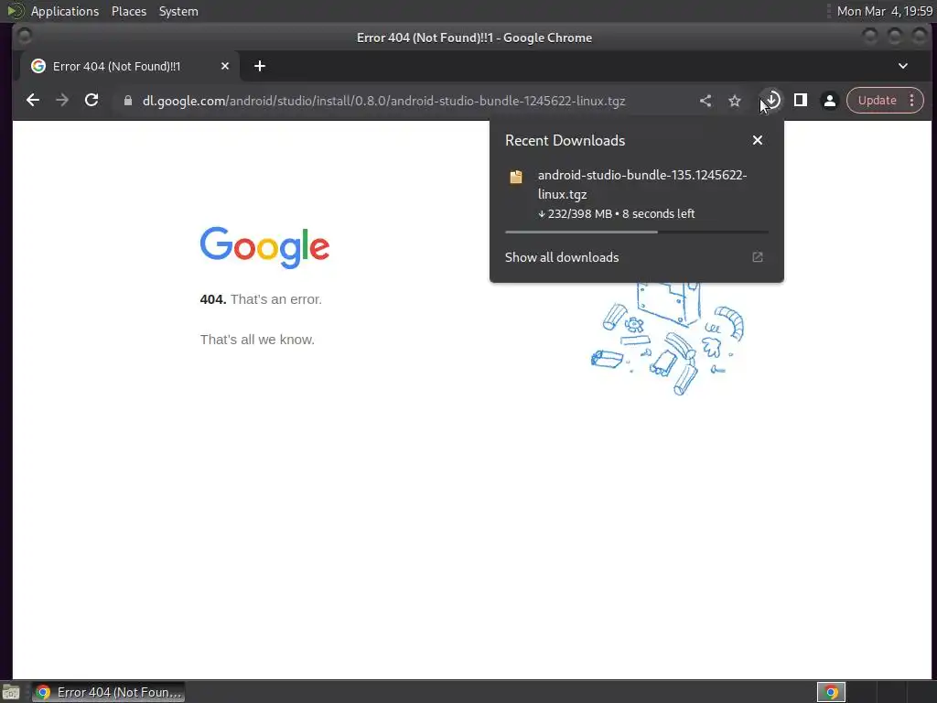Click the '232/398 MB • 8 seconds left' status
Image resolution: width=937 pixels, height=703 pixels.
[x=616, y=214]
